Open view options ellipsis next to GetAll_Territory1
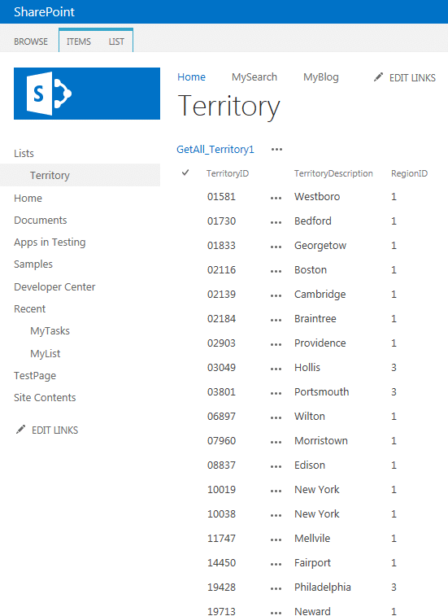Screen dimensions: 448x616 click(x=276, y=149)
